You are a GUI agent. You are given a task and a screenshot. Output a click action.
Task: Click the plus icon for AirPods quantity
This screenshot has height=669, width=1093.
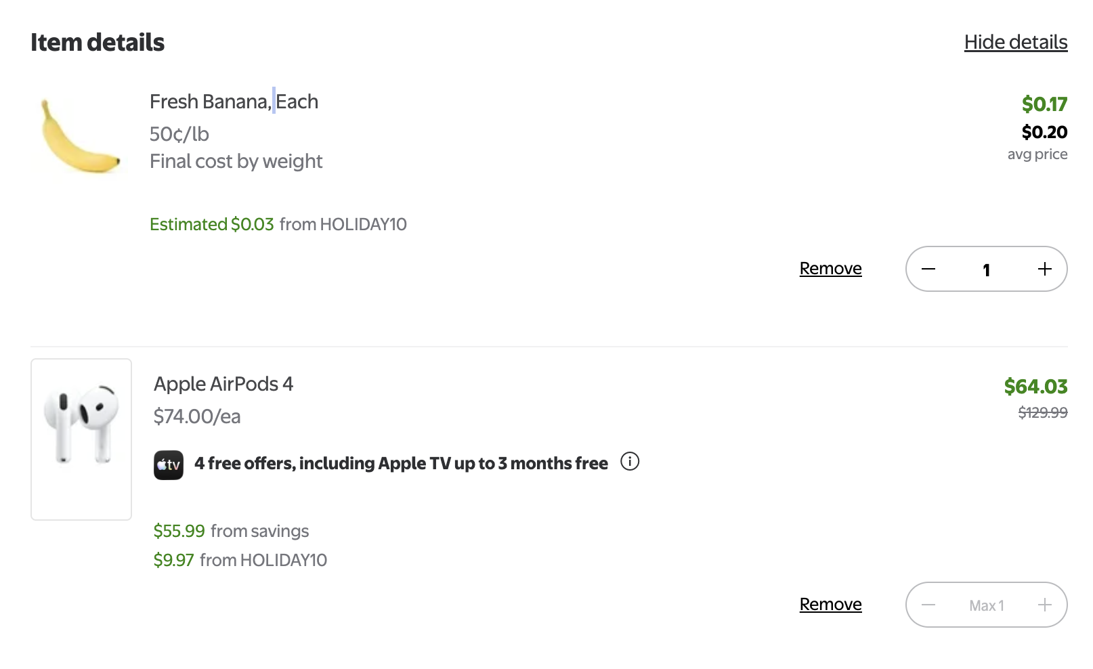[1044, 605]
